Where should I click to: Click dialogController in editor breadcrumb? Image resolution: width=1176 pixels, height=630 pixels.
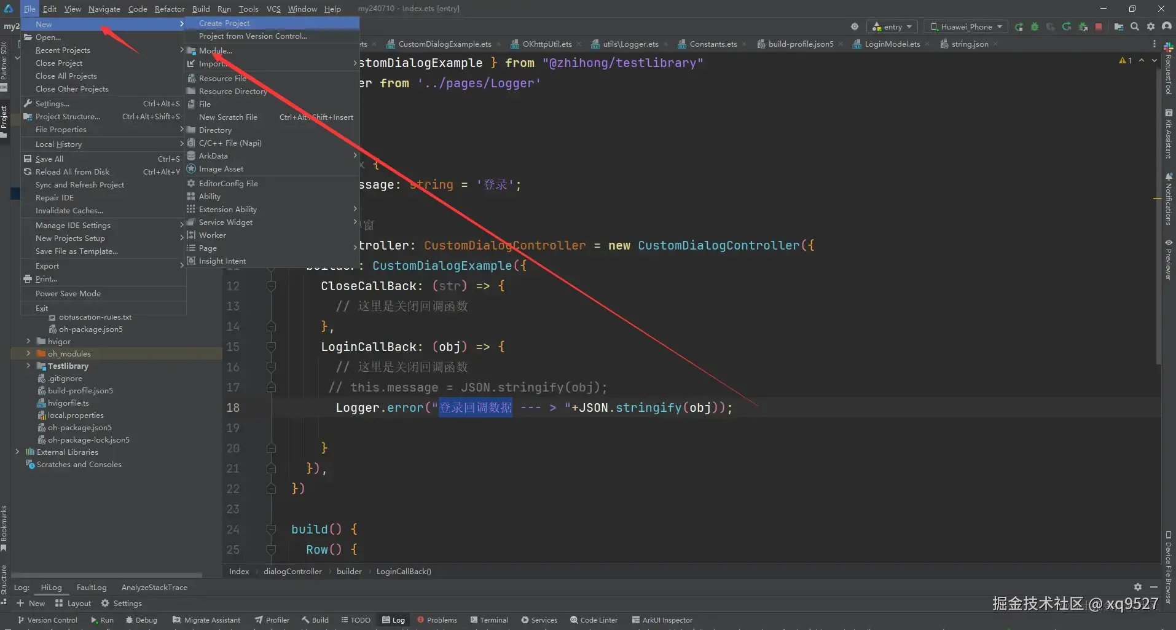pos(292,571)
